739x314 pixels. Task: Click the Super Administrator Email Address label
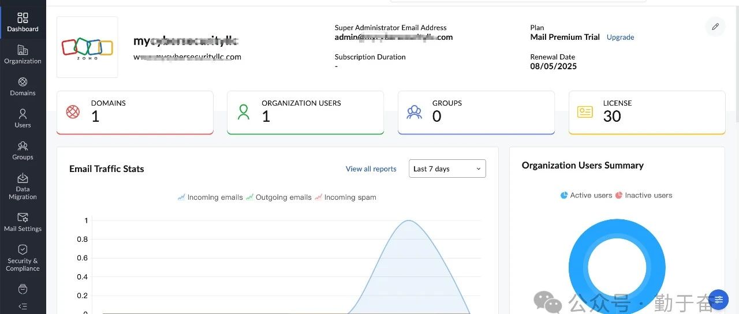pyautogui.click(x=390, y=28)
